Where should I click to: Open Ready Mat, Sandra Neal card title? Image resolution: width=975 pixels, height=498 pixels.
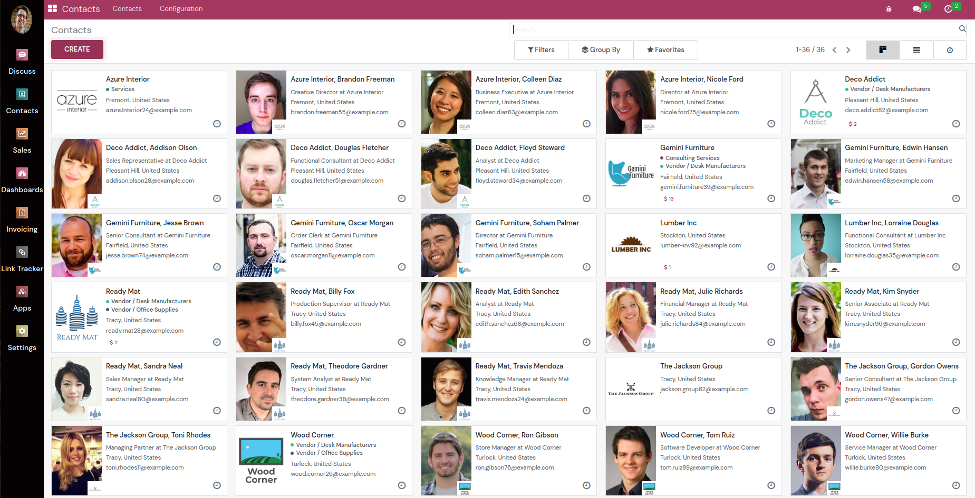tap(144, 366)
